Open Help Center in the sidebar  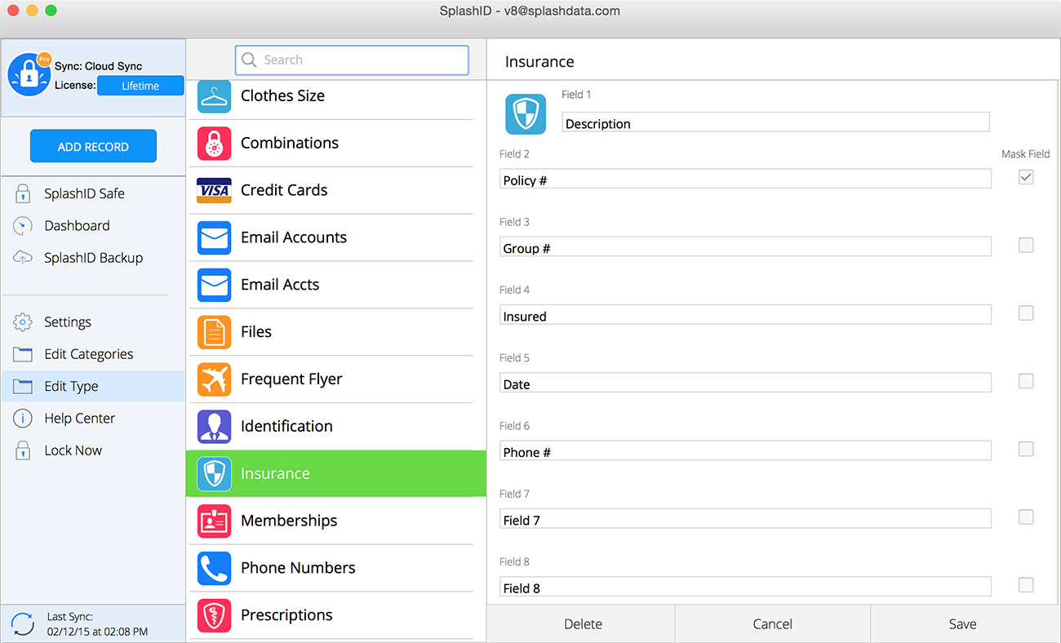click(93, 419)
